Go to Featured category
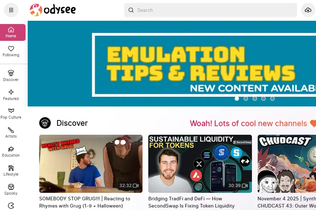The image size is (316, 210). coord(11,95)
